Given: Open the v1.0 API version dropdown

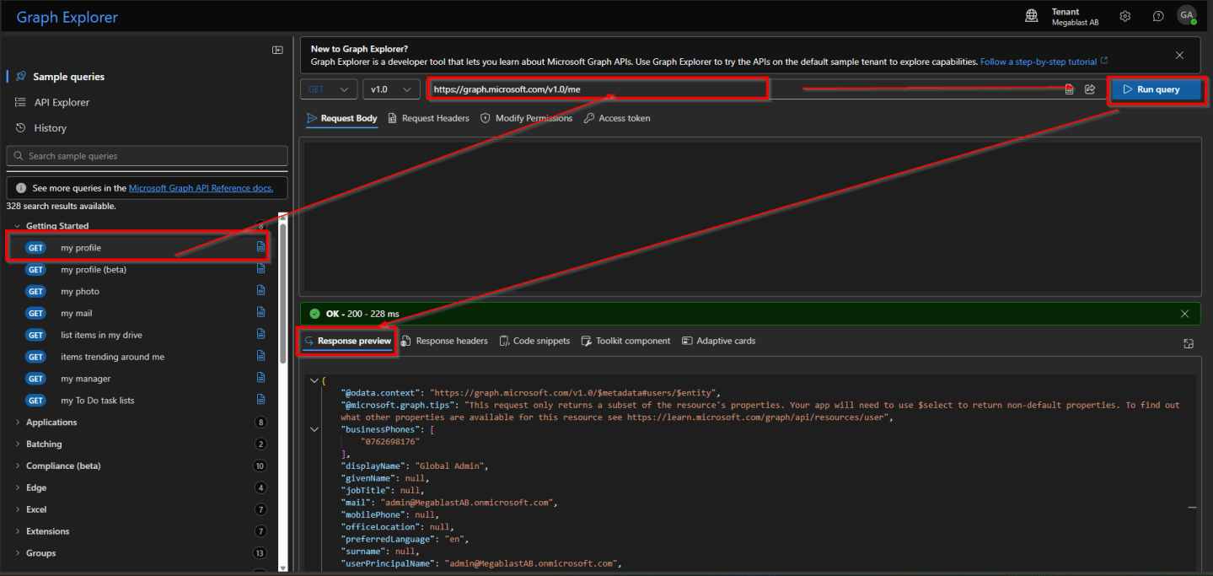Looking at the screenshot, I should [x=391, y=89].
